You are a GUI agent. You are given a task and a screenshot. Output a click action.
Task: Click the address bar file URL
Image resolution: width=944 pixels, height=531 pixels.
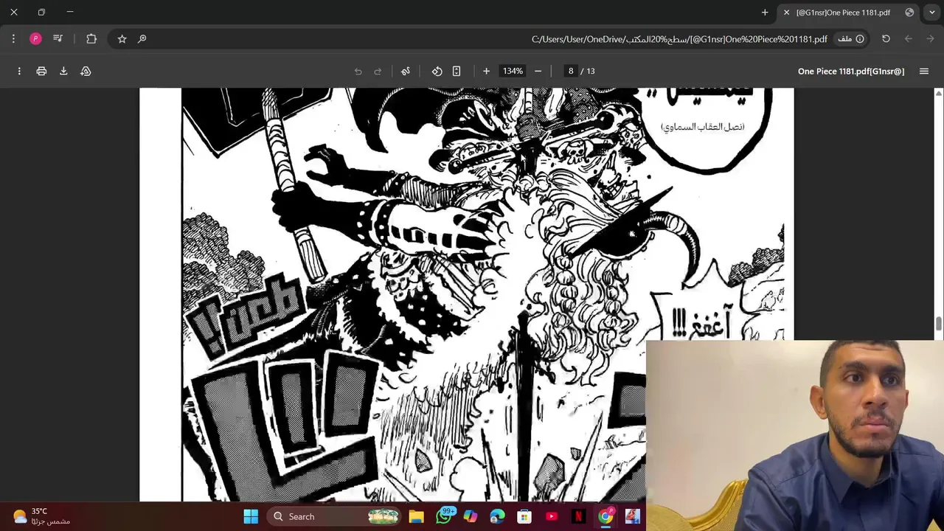pos(679,38)
